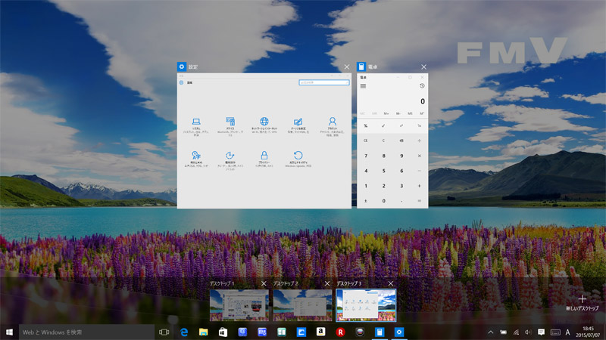
Task: Expand the hidden tray icons chevron
Action: coord(490,332)
